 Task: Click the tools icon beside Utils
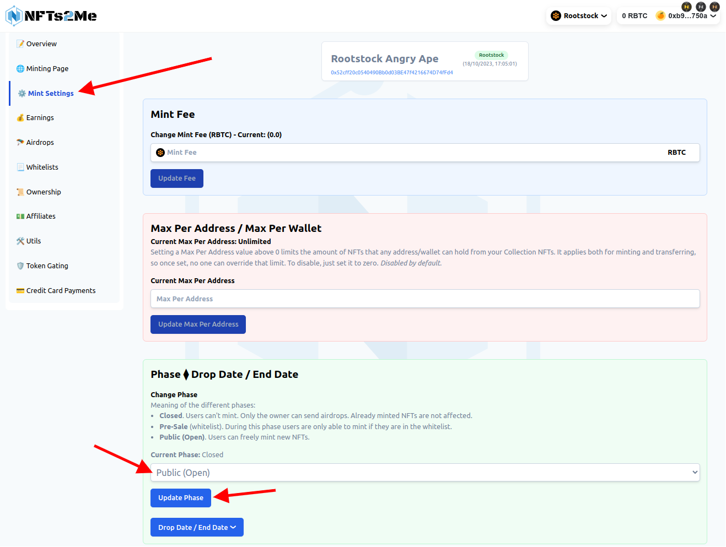(x=20, y=241)
